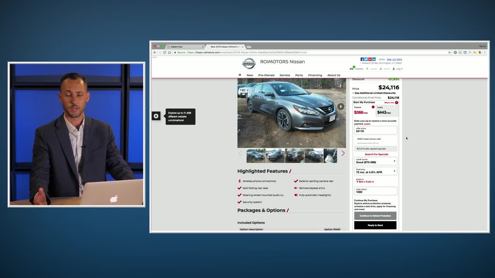Image resolution: width=495 pixels, height=278 pixels.
Task: Click the Remote keyless entry feature icon
Action: pos(296,188)
